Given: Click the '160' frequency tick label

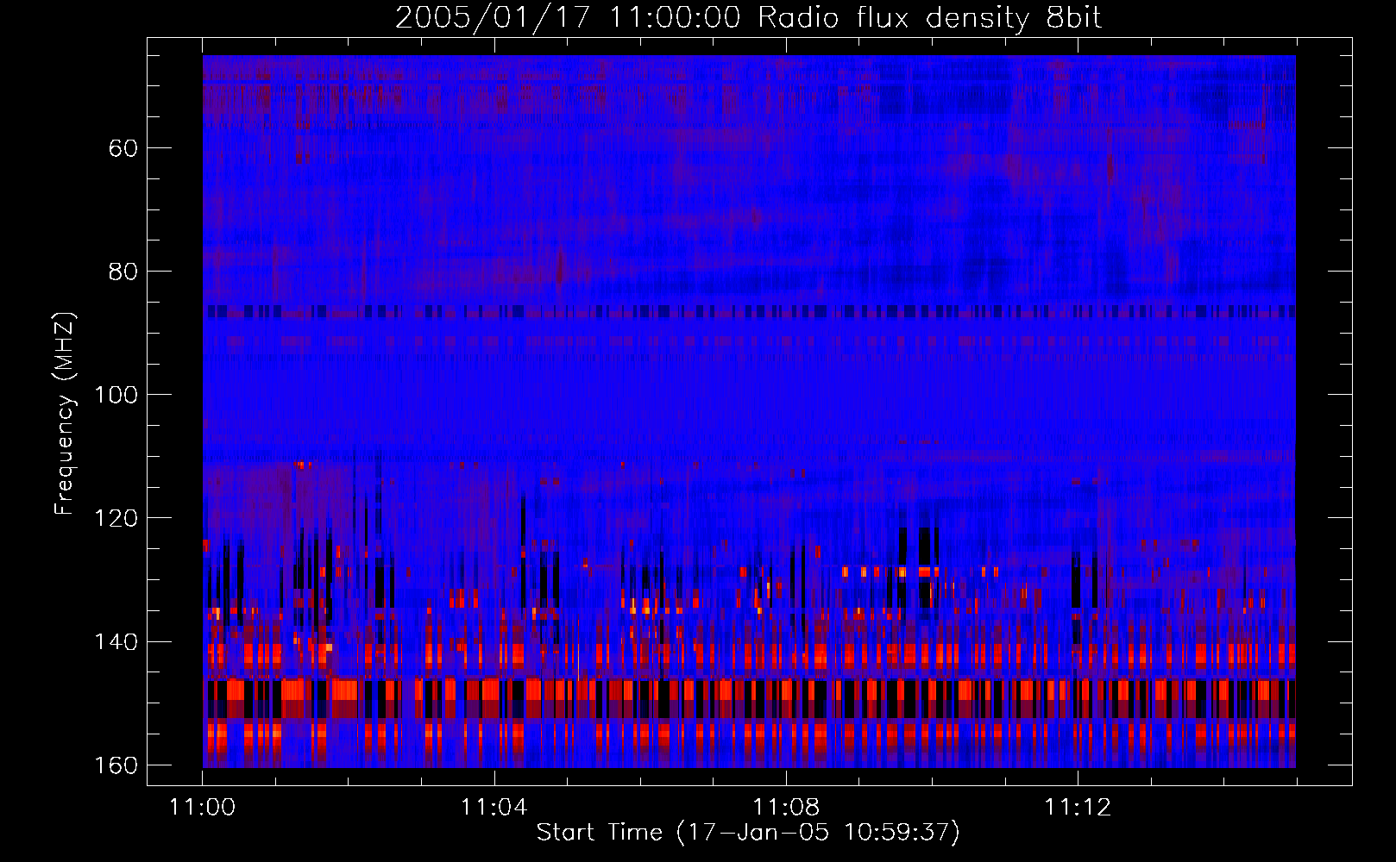Looking at the screenshot, I should click(x=116, y=765).
